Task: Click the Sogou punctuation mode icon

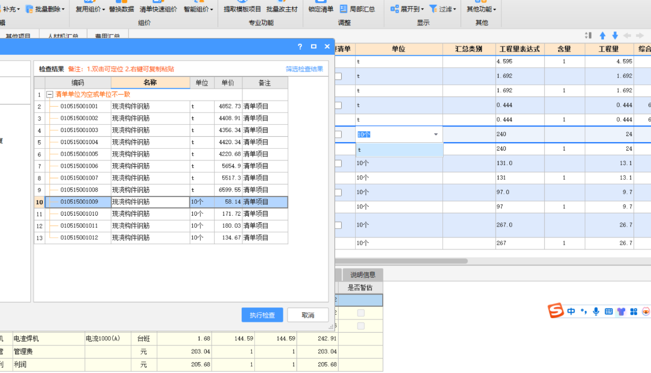Action: coord(583,311)
